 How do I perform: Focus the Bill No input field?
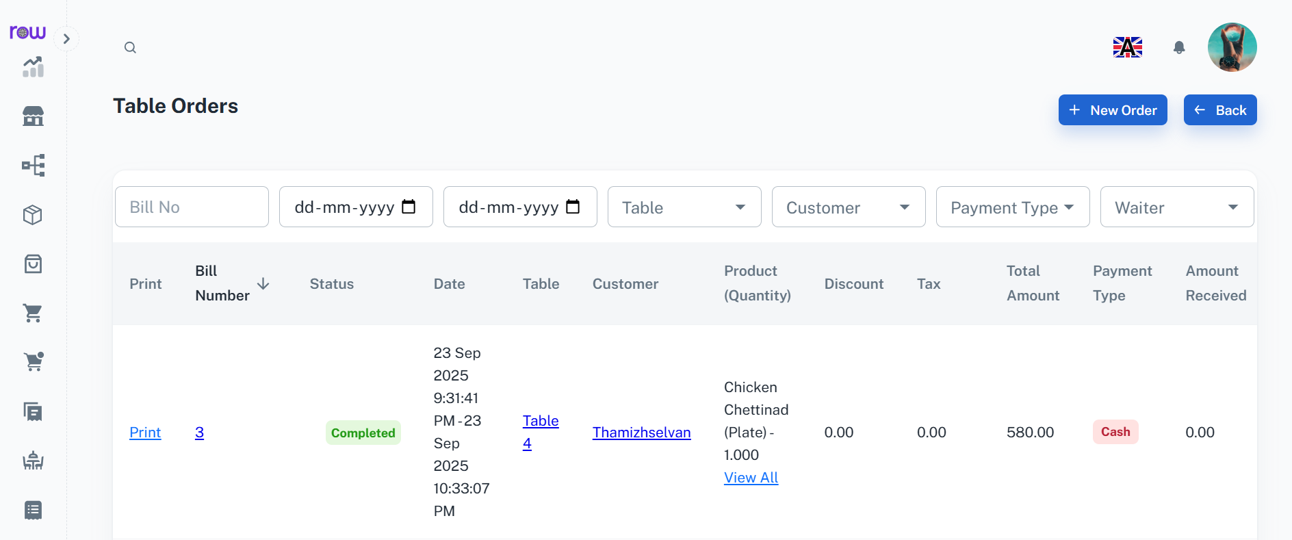click(192, 207)
